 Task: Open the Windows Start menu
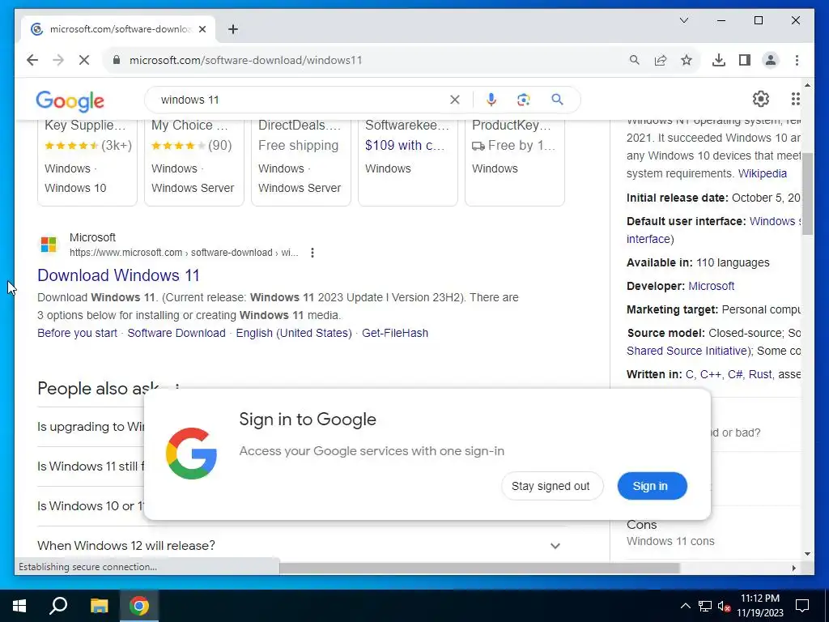[x=19, y=606]
